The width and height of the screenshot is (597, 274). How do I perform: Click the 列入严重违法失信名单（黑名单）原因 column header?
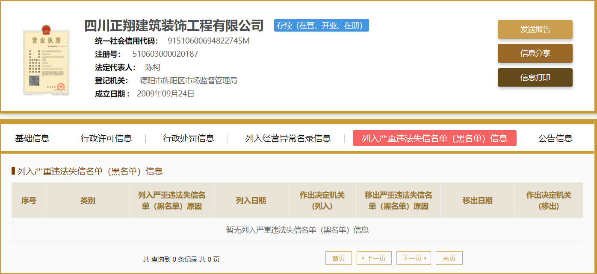point(172,201)
